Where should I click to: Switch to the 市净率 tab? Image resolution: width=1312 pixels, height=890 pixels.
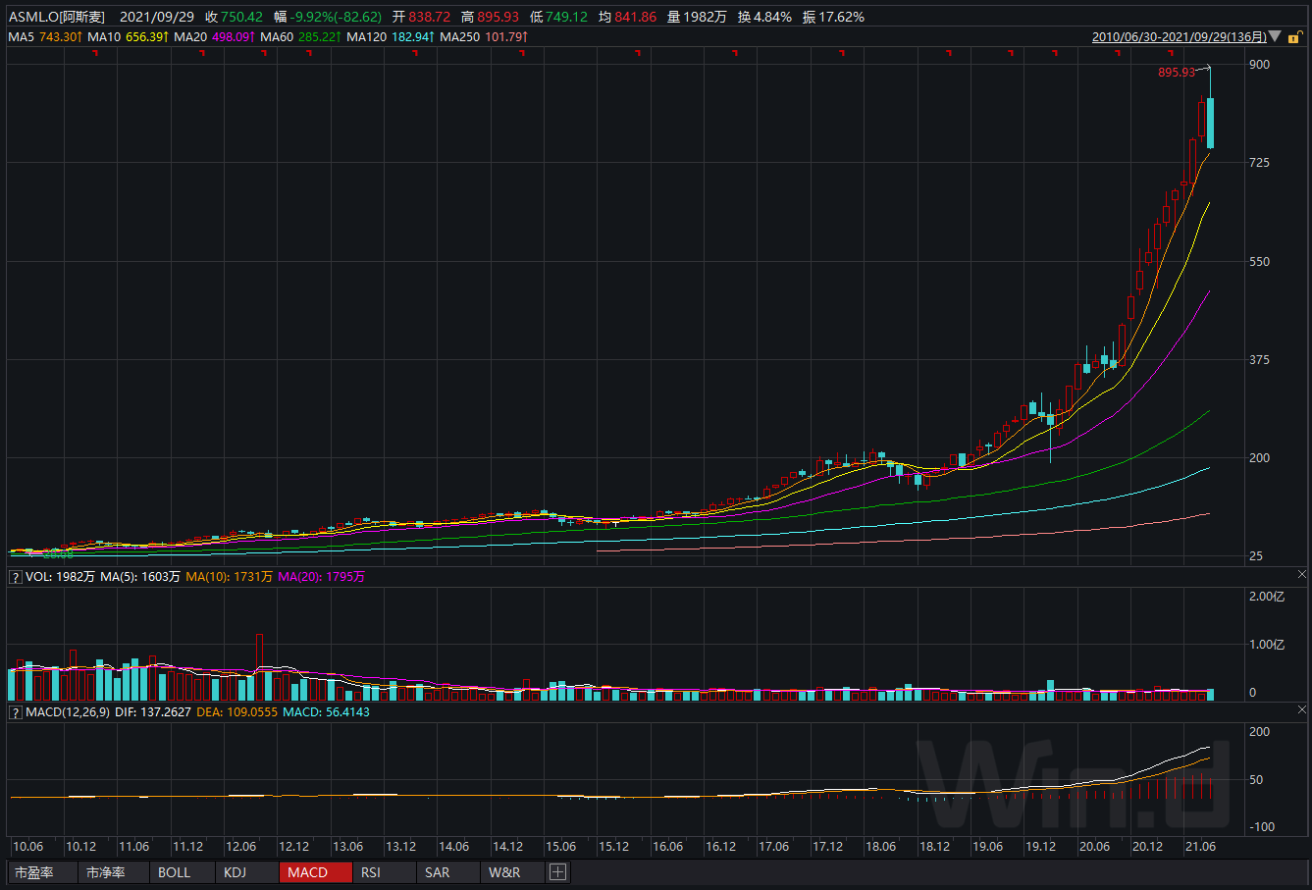point(113,872)
